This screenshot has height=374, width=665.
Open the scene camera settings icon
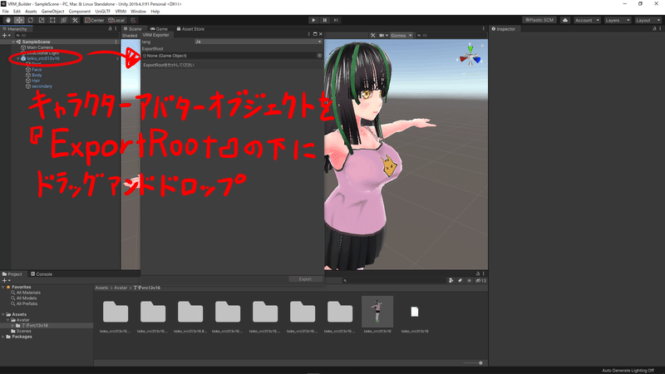(383, 36)
